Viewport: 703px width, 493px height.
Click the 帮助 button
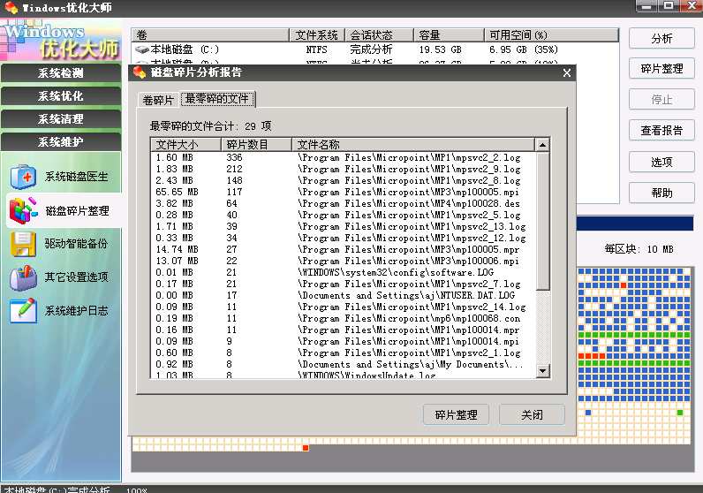point(661,193)
